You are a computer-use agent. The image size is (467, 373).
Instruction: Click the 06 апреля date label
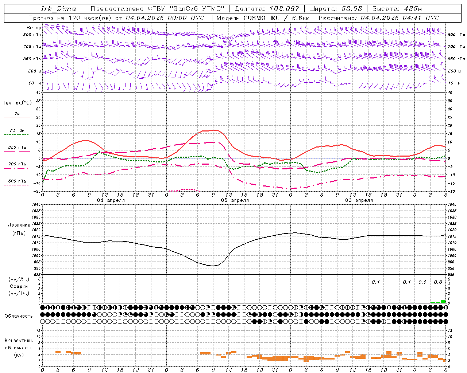[359, 200]
